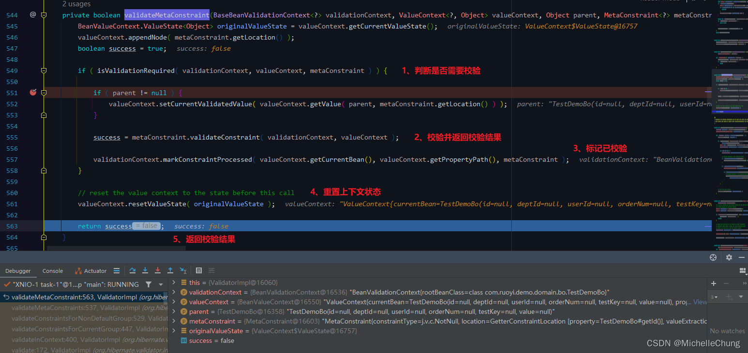Click the View link on valueContext row
Image resolution: width=748 pixels, height=353 pixels.
click(x=700, y=302)
